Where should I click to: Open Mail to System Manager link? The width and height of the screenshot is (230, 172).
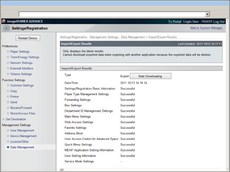tap(206, 28)
